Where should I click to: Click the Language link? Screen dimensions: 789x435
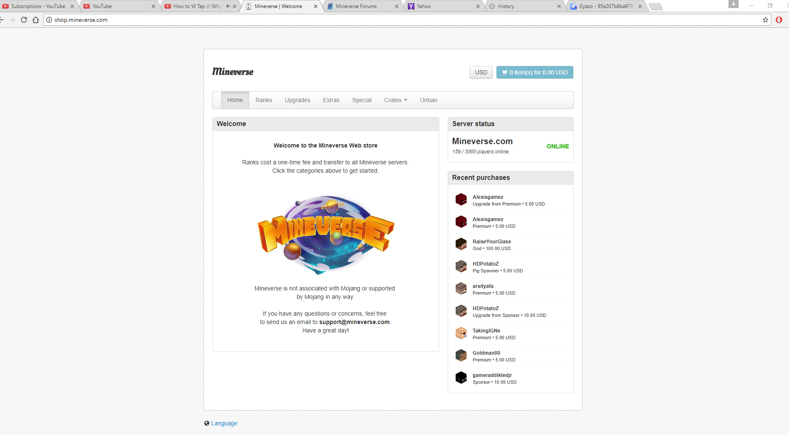[x=224, y=423]
